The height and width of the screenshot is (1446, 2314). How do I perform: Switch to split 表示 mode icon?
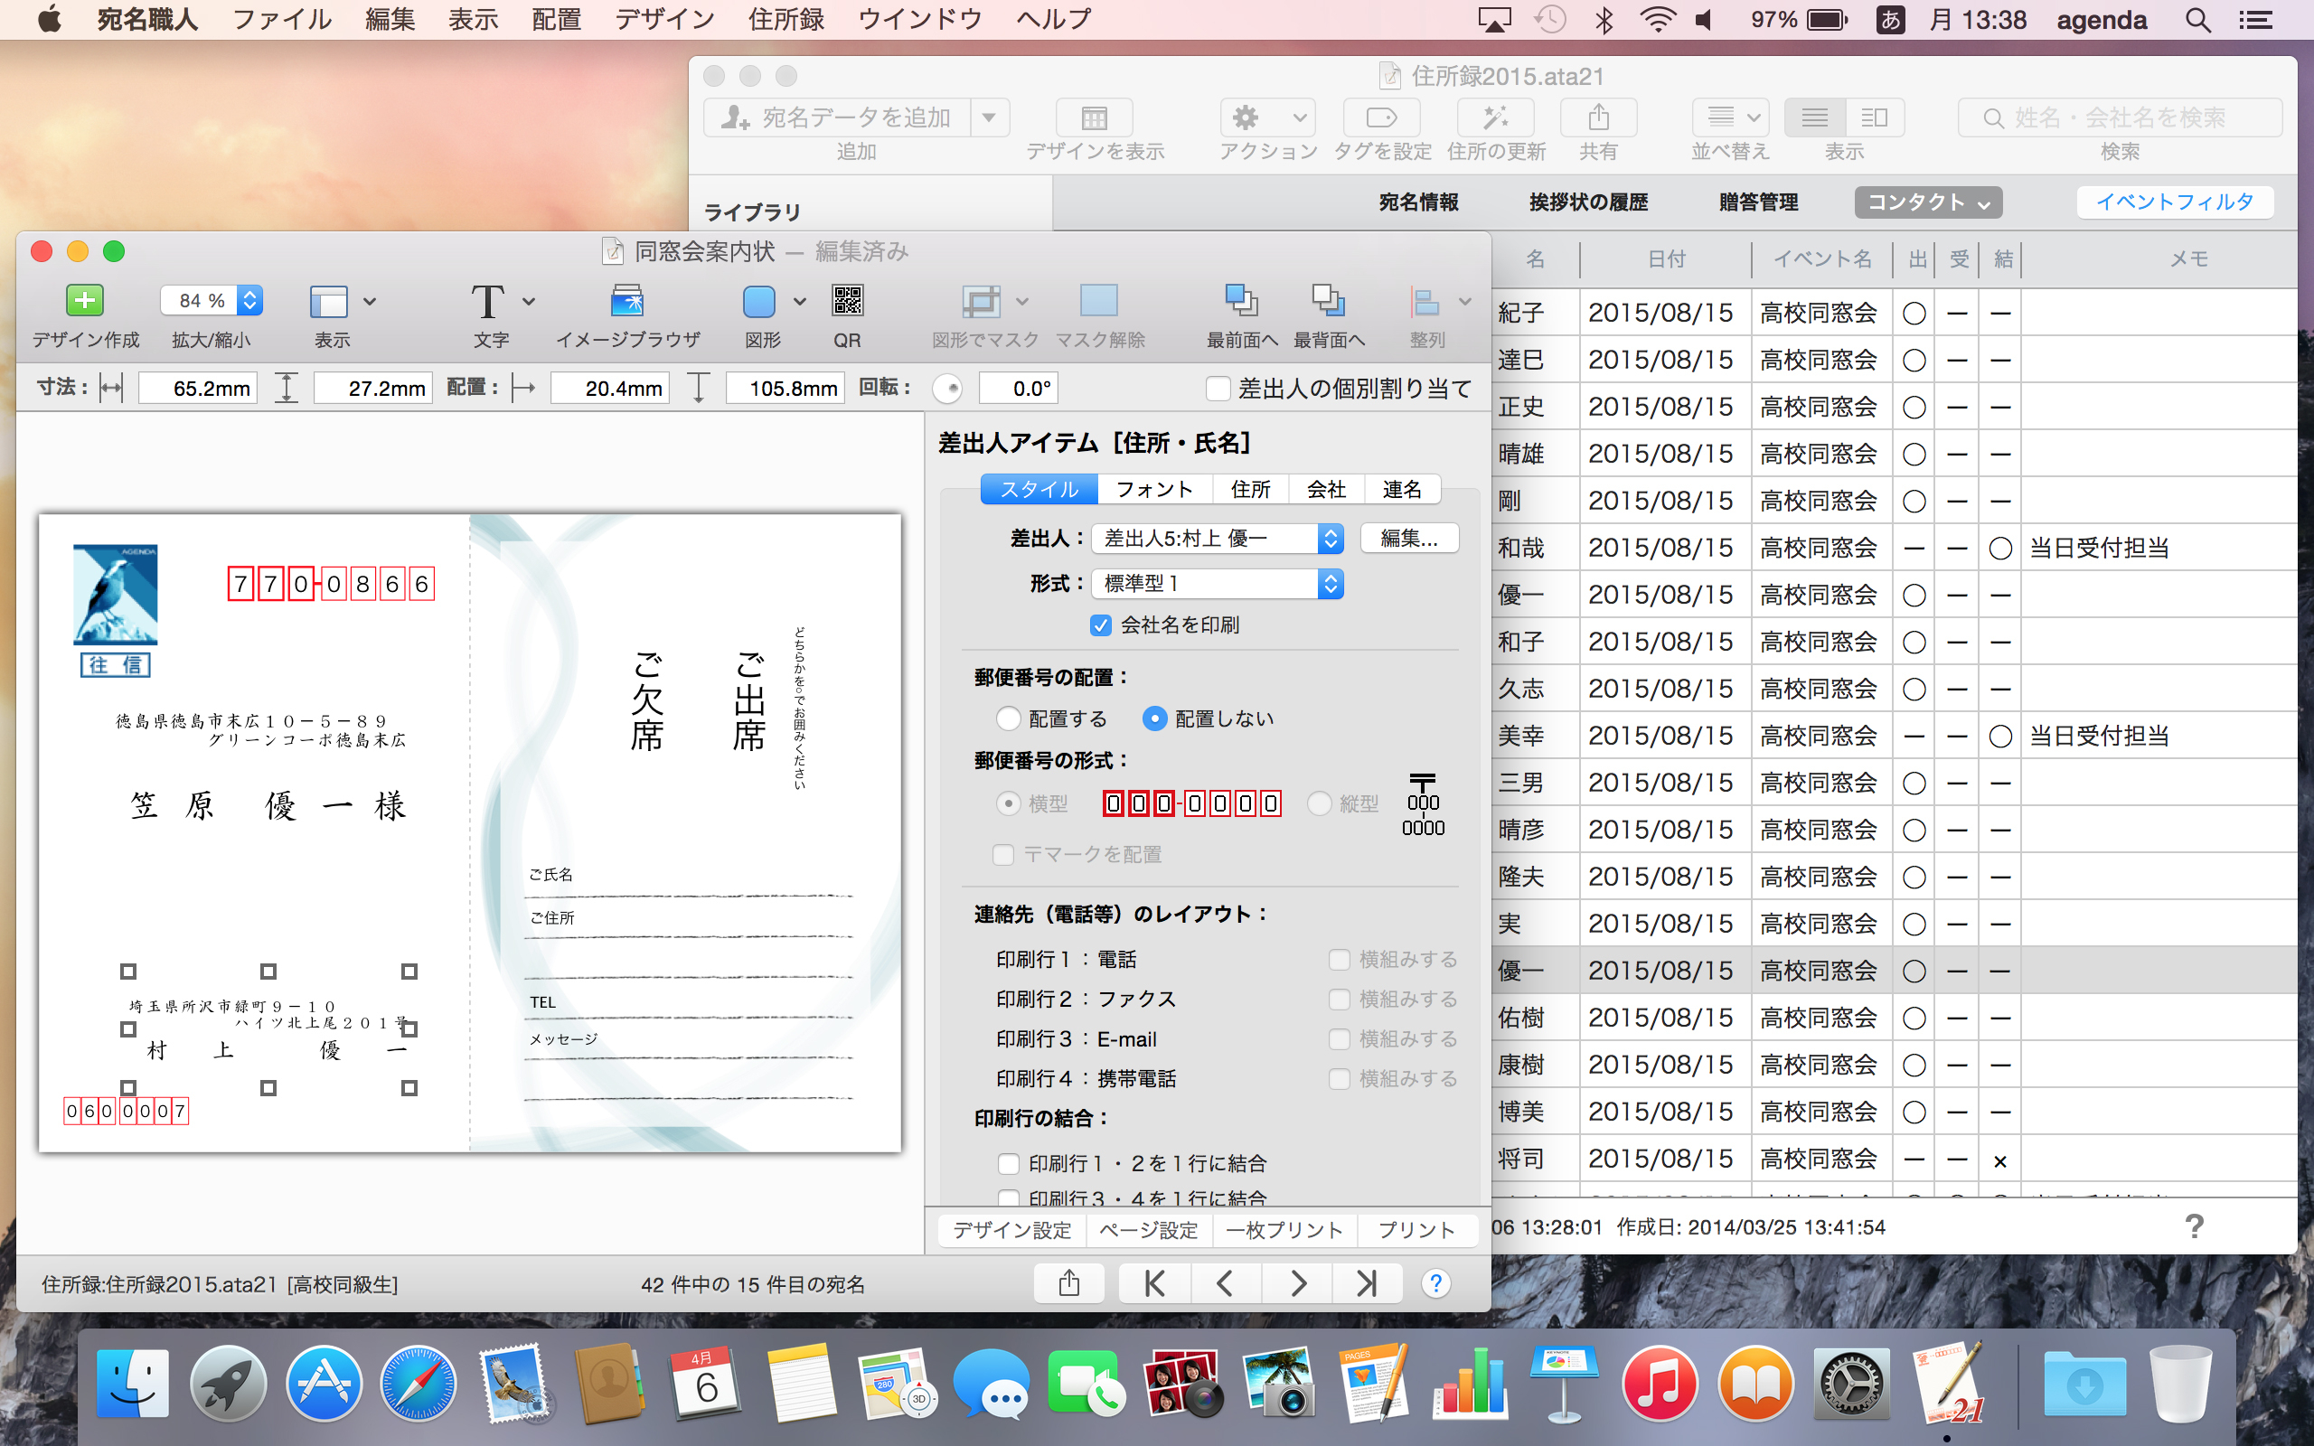click(1874, 117)
